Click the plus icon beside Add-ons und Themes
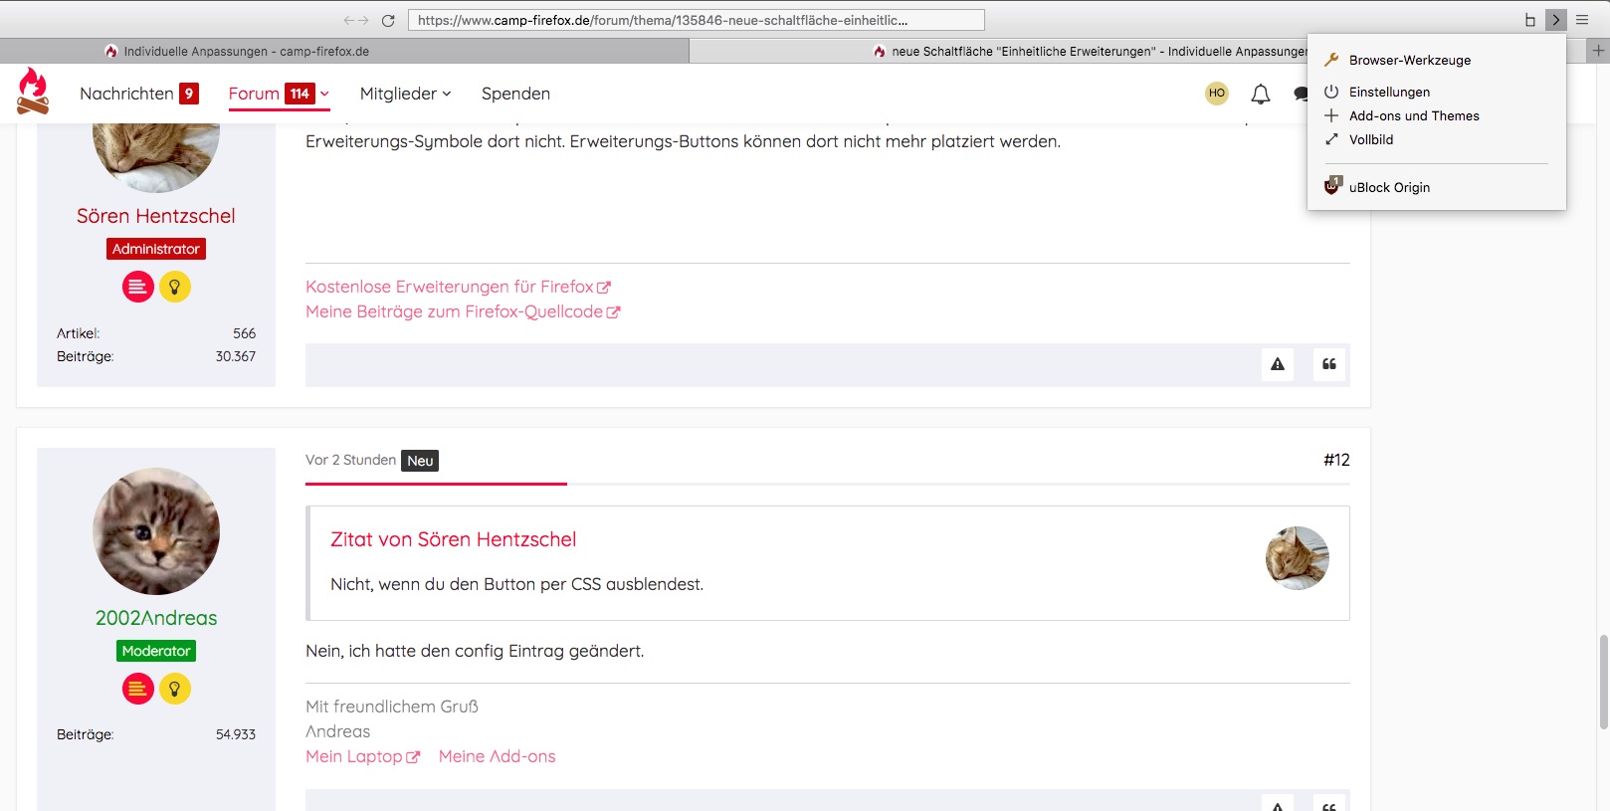Screen dimensions: 1610x811 (x=1331, y=115)
